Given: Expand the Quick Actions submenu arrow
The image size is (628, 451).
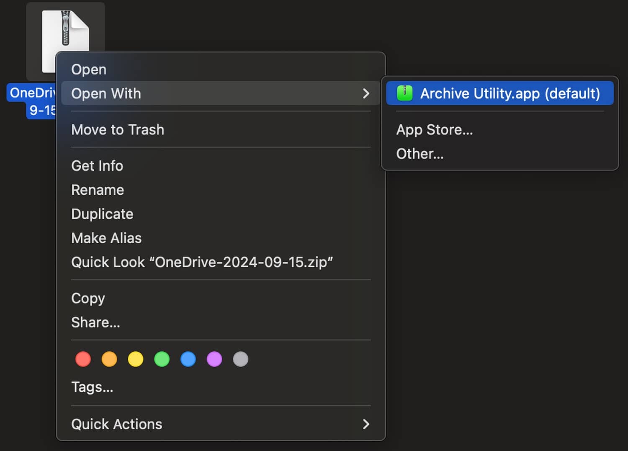Looking at the screenshot, I should tap(366, 424).
